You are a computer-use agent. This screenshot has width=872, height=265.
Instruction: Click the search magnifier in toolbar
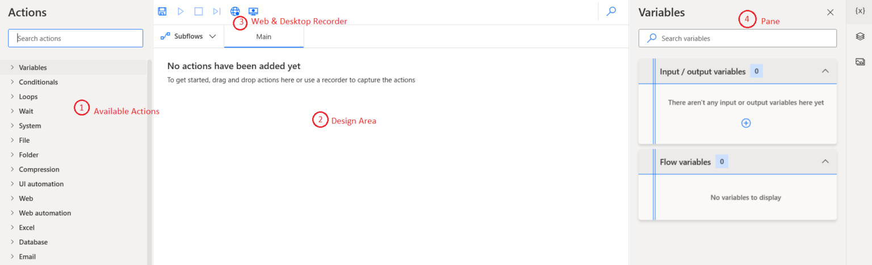coord(611,11)
